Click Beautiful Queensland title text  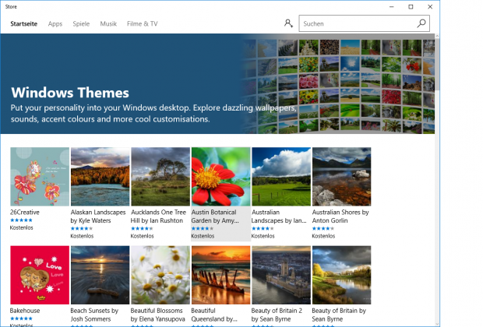pyautogui.click(x=214, y=315)
